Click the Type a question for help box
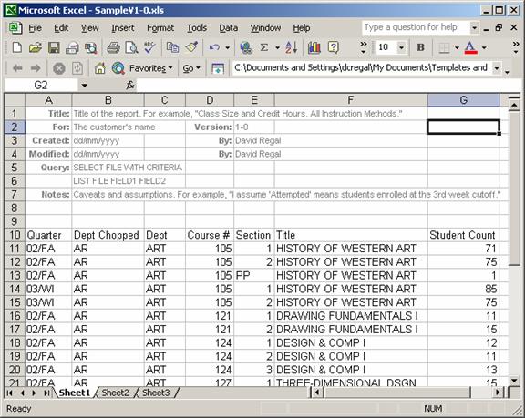 pyautogui.click(x=417, y=27)
